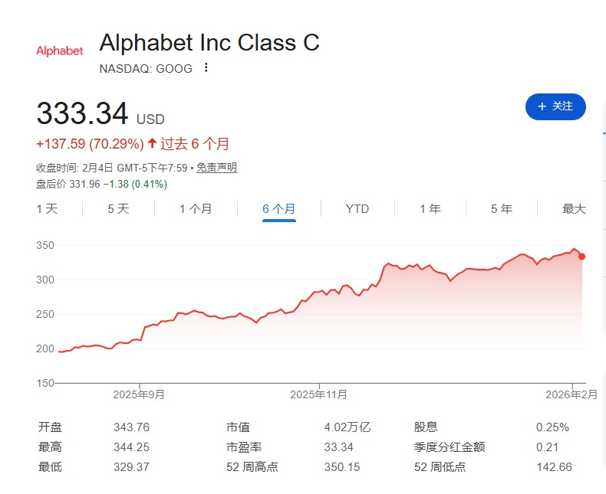Select the 6 个月 range tab

click(x=279, y=208)
